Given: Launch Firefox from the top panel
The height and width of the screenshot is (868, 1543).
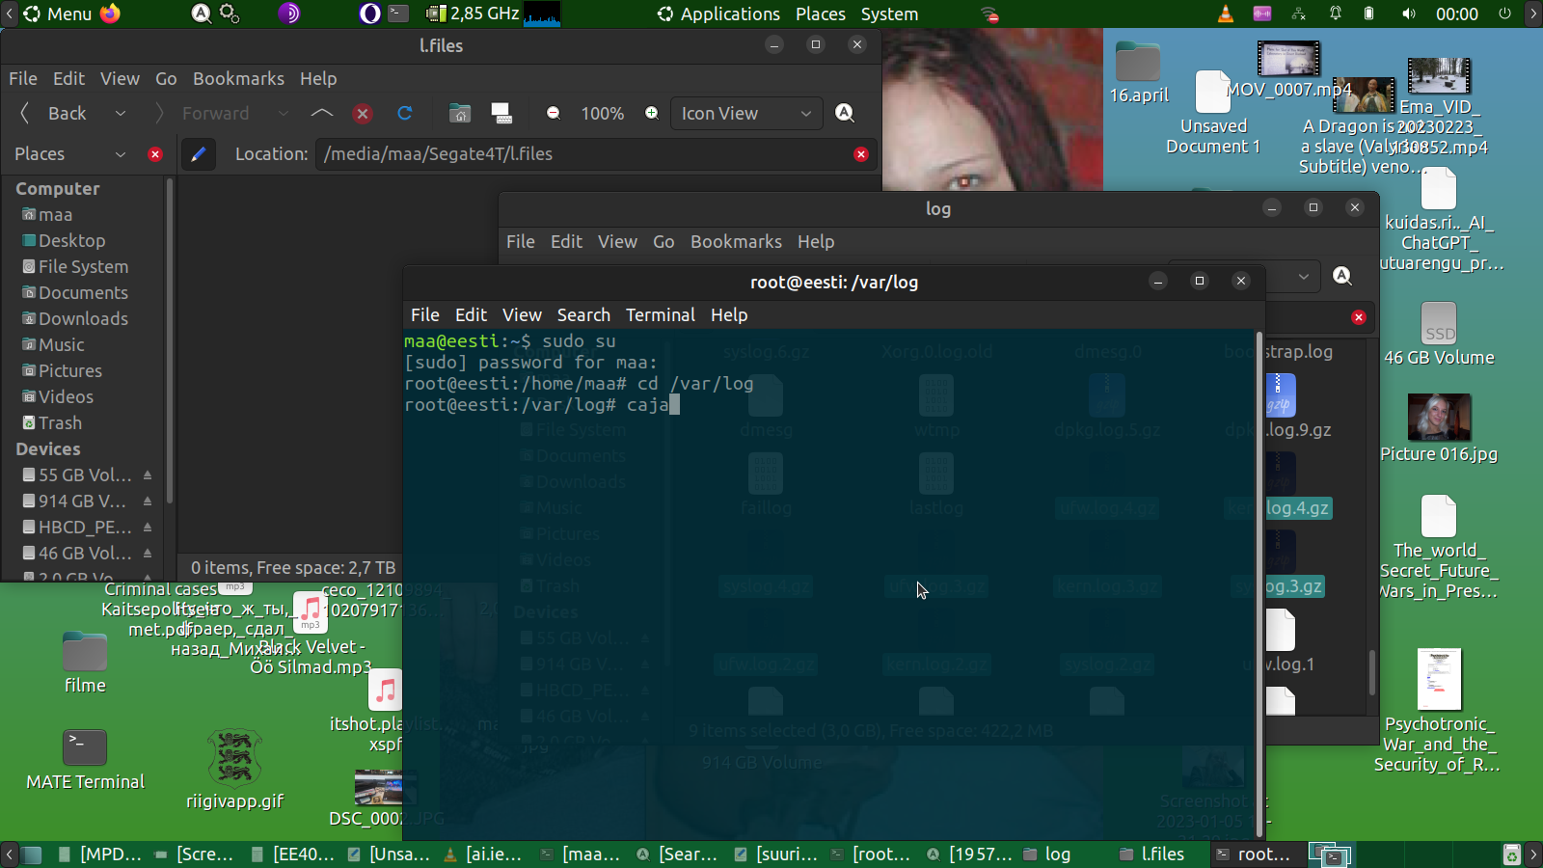Looking at the screenshot, I should [110, 14].
